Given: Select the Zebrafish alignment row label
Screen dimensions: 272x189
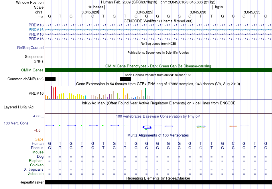Looking at the screenshot, I should (x=36, y=174).
